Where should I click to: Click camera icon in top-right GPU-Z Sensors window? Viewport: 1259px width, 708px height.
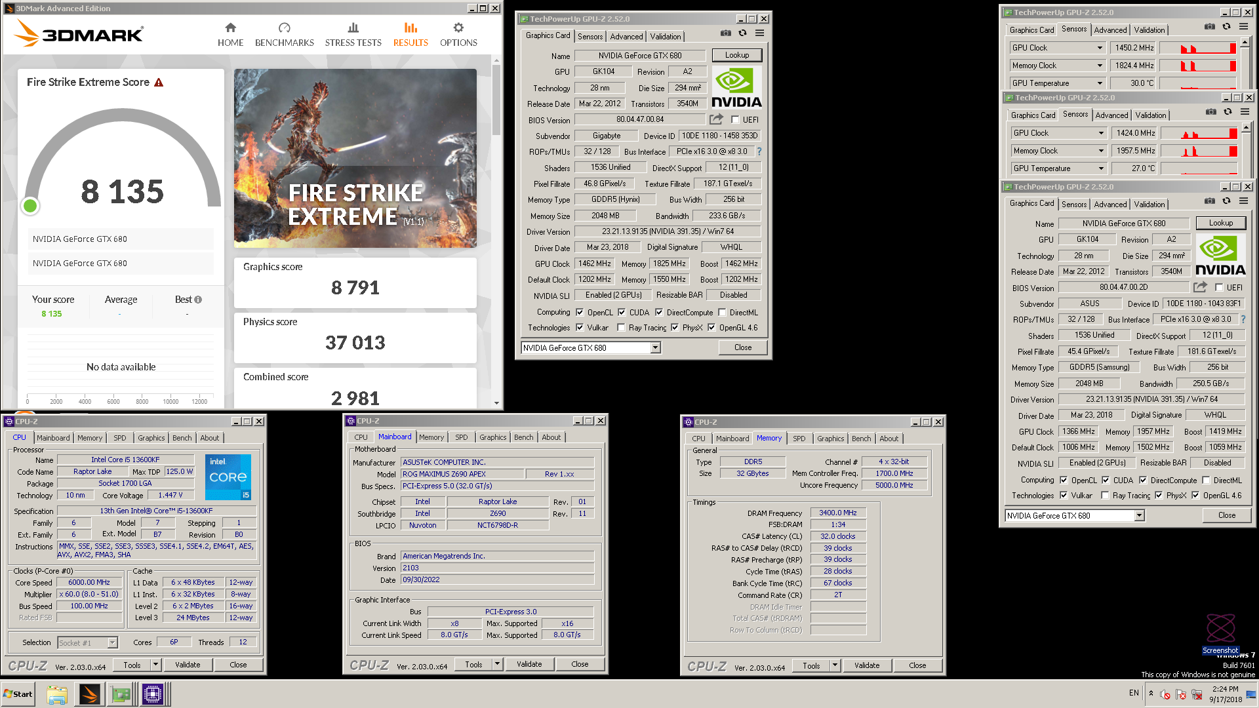pyautogui.click(x=1210, y=26)
